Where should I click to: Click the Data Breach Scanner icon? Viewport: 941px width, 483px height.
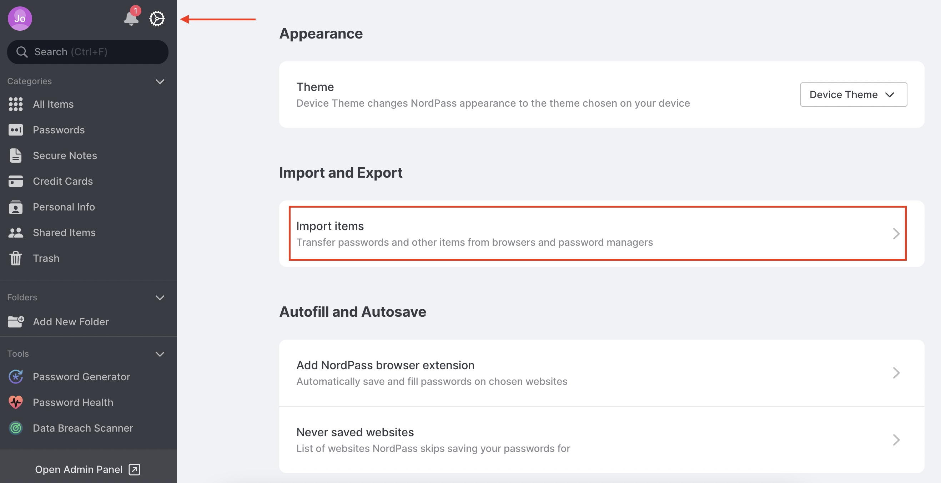pyautogui.click(x=15, y=428)
